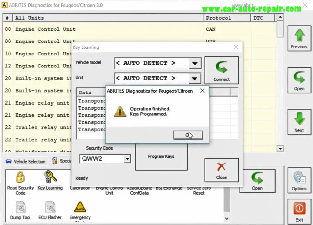Select the 21 Engine relay unit first row

(x=37, y=103)
